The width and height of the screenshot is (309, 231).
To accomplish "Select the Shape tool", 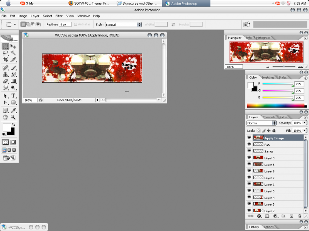I will click(13, 102).
